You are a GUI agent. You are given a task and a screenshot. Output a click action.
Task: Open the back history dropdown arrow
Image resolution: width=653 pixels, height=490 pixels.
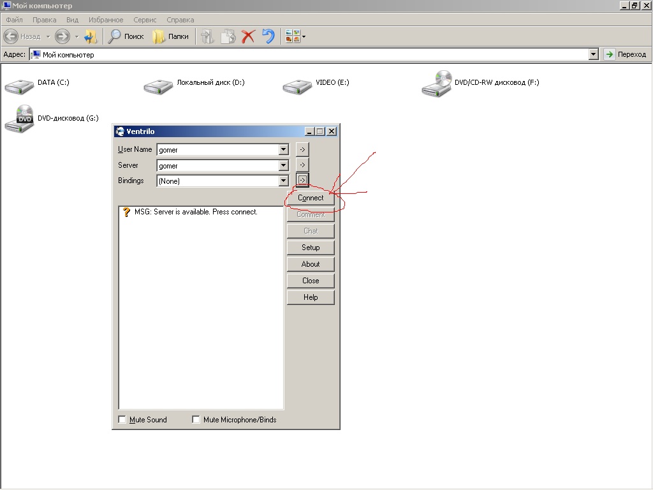point(48,36)
